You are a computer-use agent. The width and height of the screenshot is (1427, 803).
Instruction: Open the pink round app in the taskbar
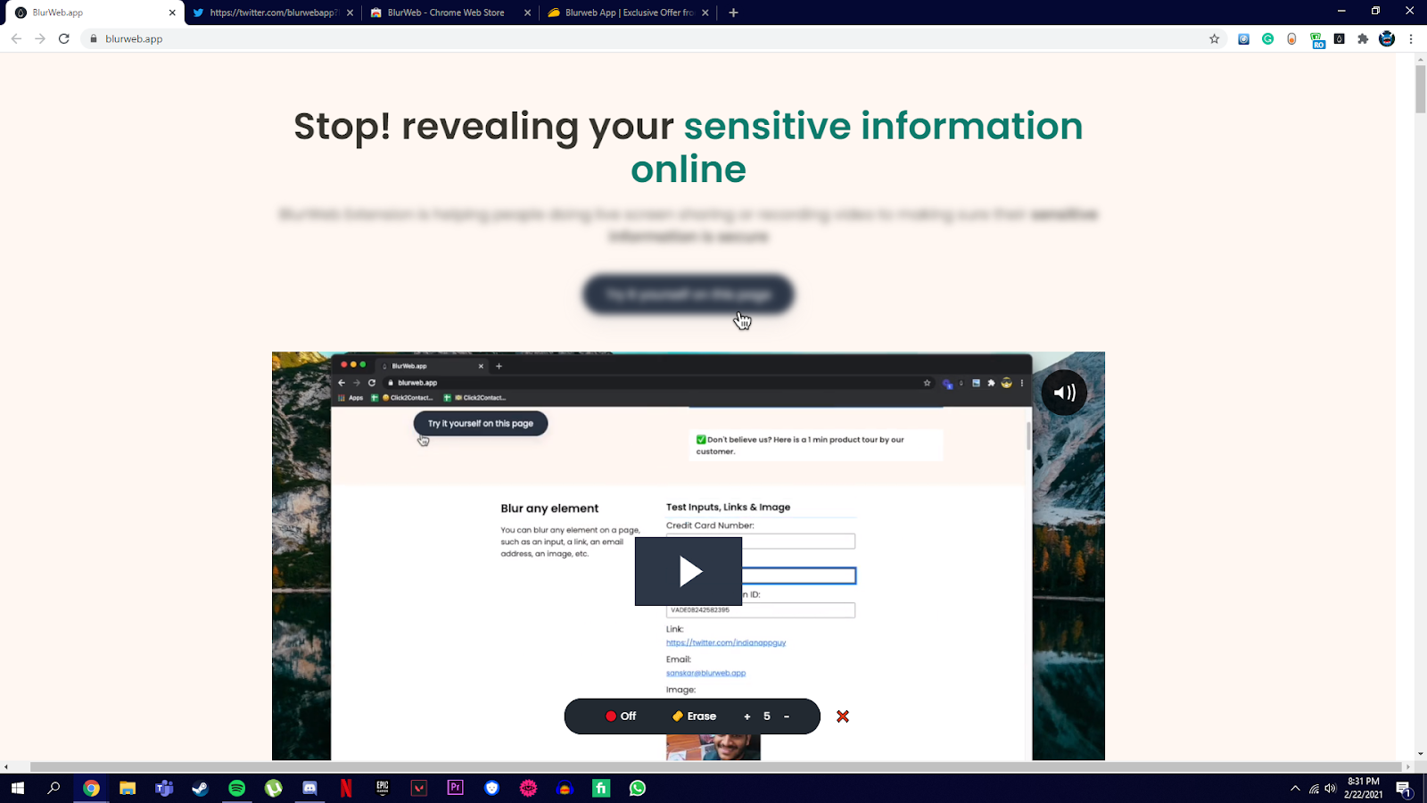point(529,788)
